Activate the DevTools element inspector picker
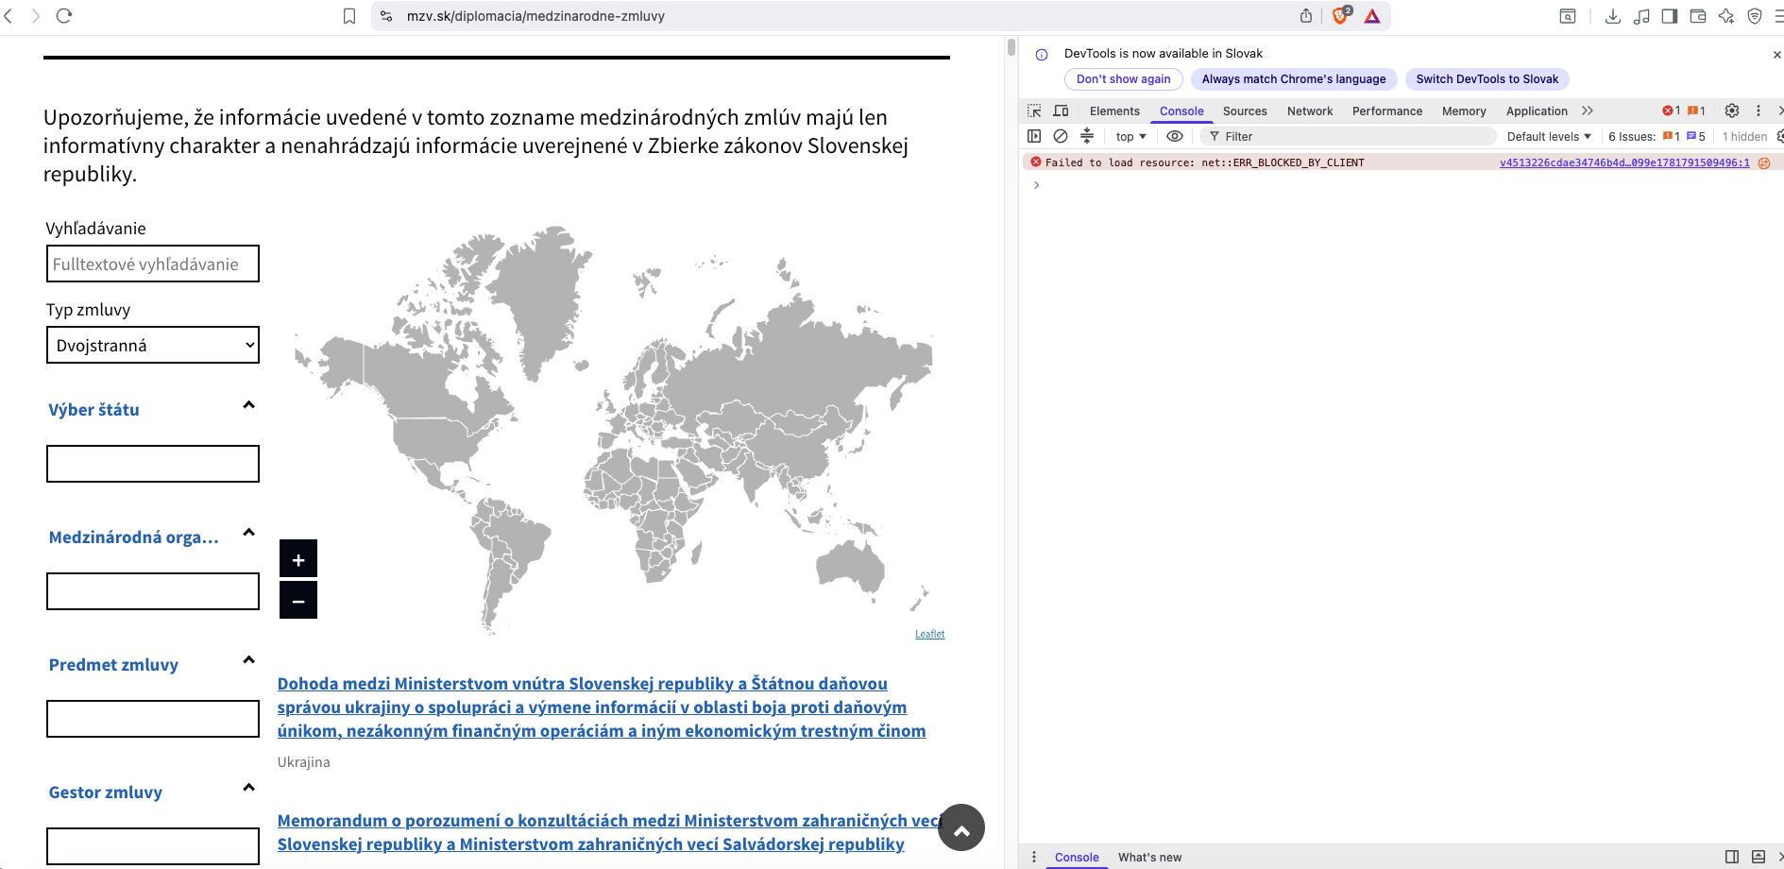 point(1034,111)
